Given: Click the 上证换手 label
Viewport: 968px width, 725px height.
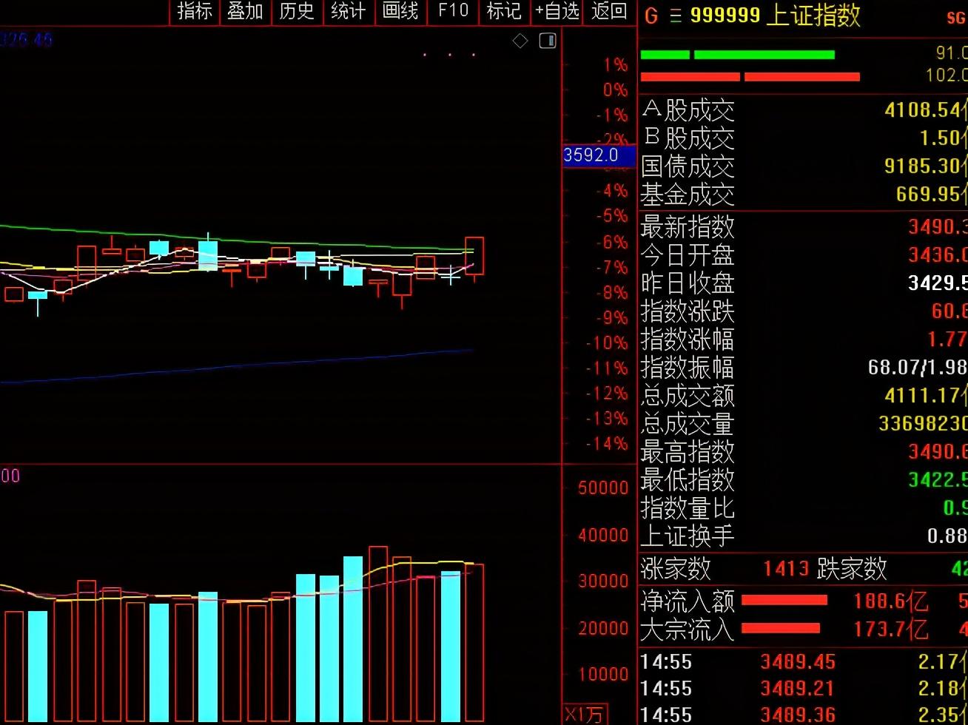Looking at the screenshot, I should tap(688, 536).
